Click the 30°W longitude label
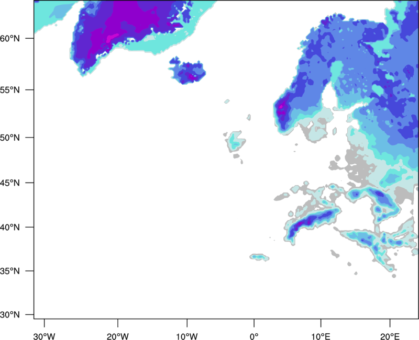The width and height of the screenshot is (419, 340). [x=45, y=336]
